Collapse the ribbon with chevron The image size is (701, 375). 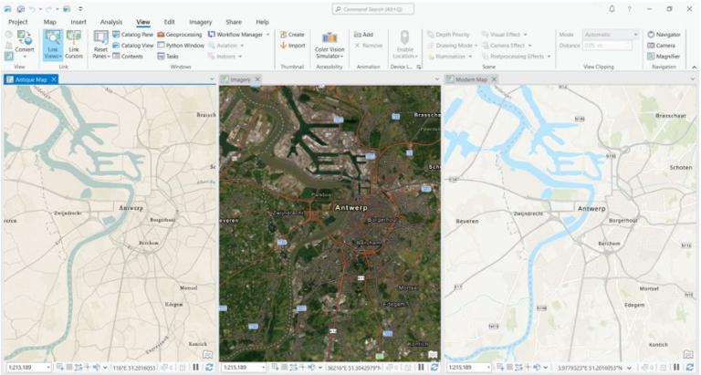coord(695,67)
